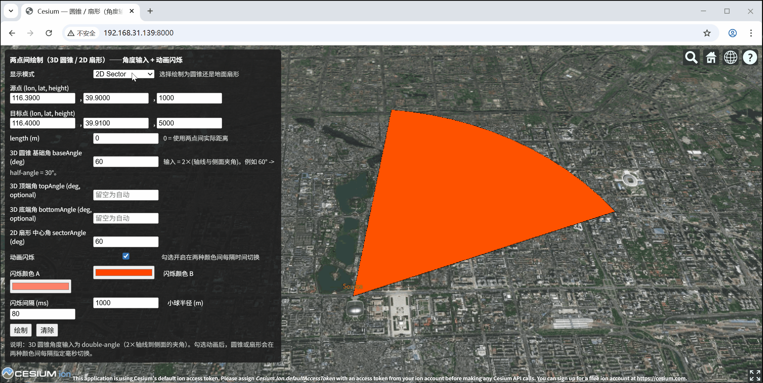
Task: Open the 2D Sector display mode dropdown
Action: [x=124, y=74]
